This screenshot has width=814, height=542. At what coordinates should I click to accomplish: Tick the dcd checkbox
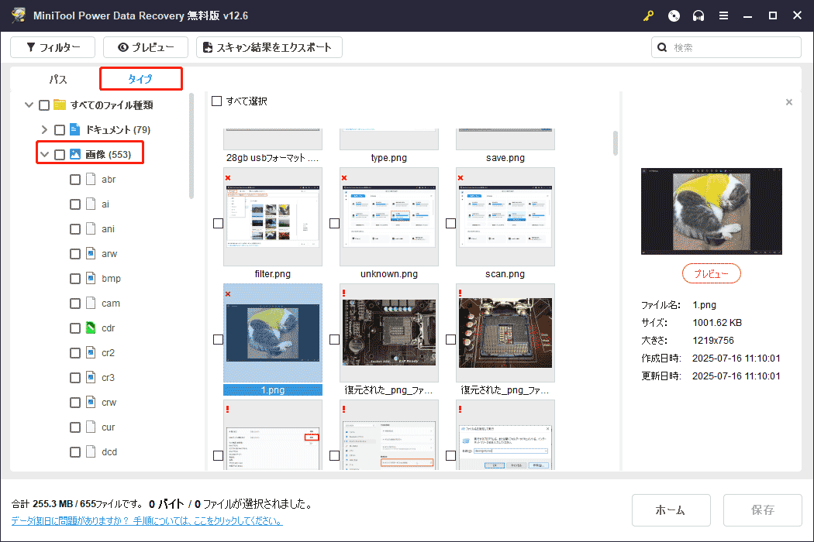point(75,452)
